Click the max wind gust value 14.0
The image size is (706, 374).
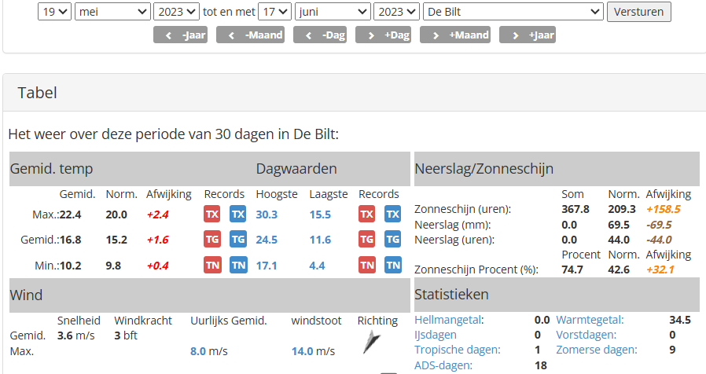pos(302,351)
